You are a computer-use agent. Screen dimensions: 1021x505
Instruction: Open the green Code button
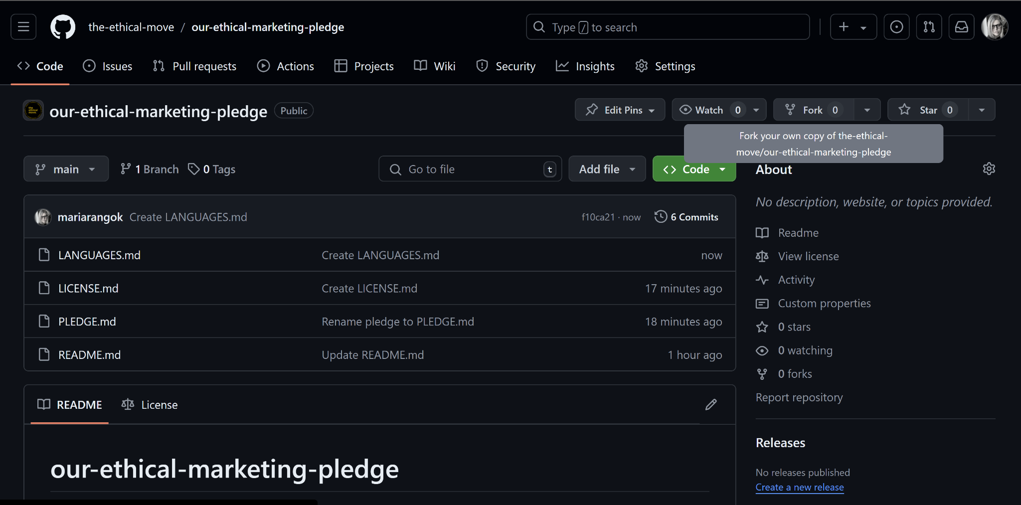pyautogui.click(x=694, y=168)
